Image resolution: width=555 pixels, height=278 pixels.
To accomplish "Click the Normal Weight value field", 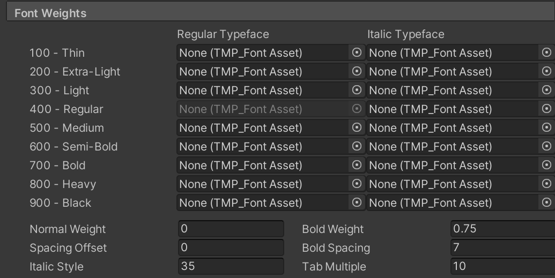I will pyautogui.click(x=231, y=229).
